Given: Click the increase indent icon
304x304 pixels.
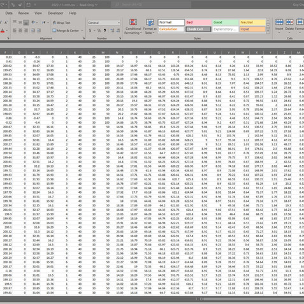Looking at the screenshot, I should click(39, 31).
